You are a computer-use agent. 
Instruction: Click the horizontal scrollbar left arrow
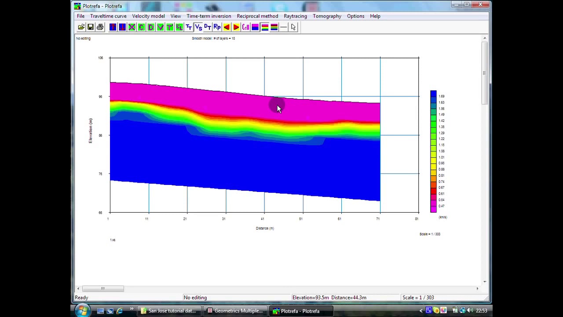(78, 289)
